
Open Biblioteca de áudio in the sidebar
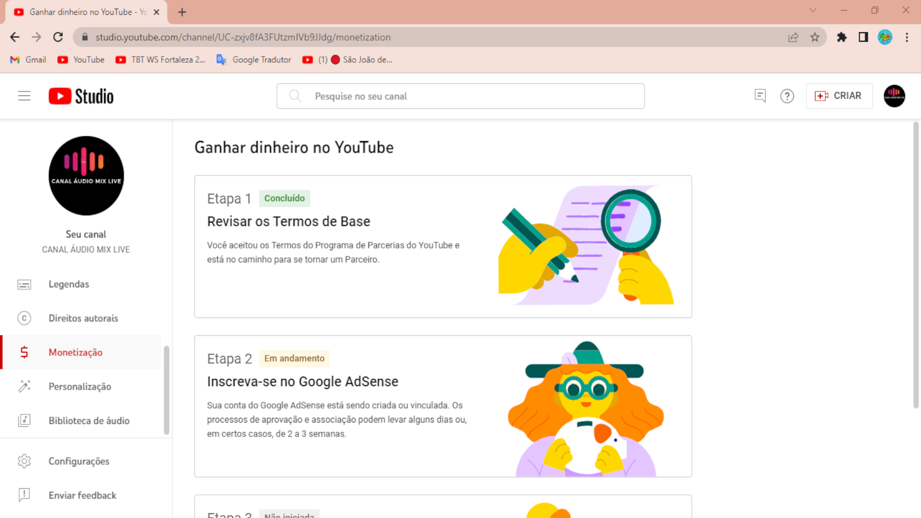(x=82, y=421)
